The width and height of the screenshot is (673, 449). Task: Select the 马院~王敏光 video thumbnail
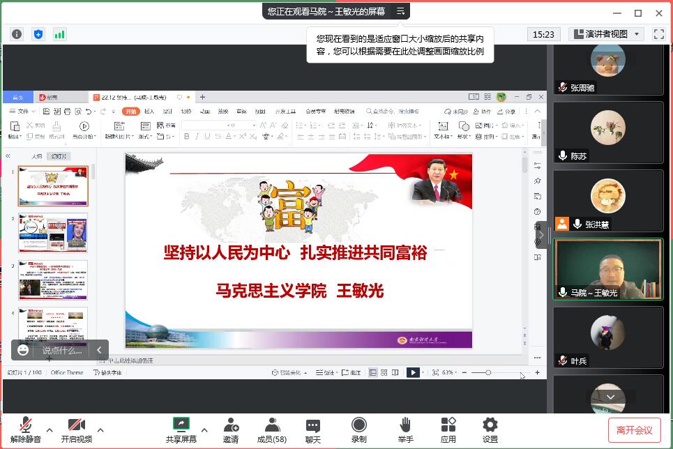click(x=607, y=269)
